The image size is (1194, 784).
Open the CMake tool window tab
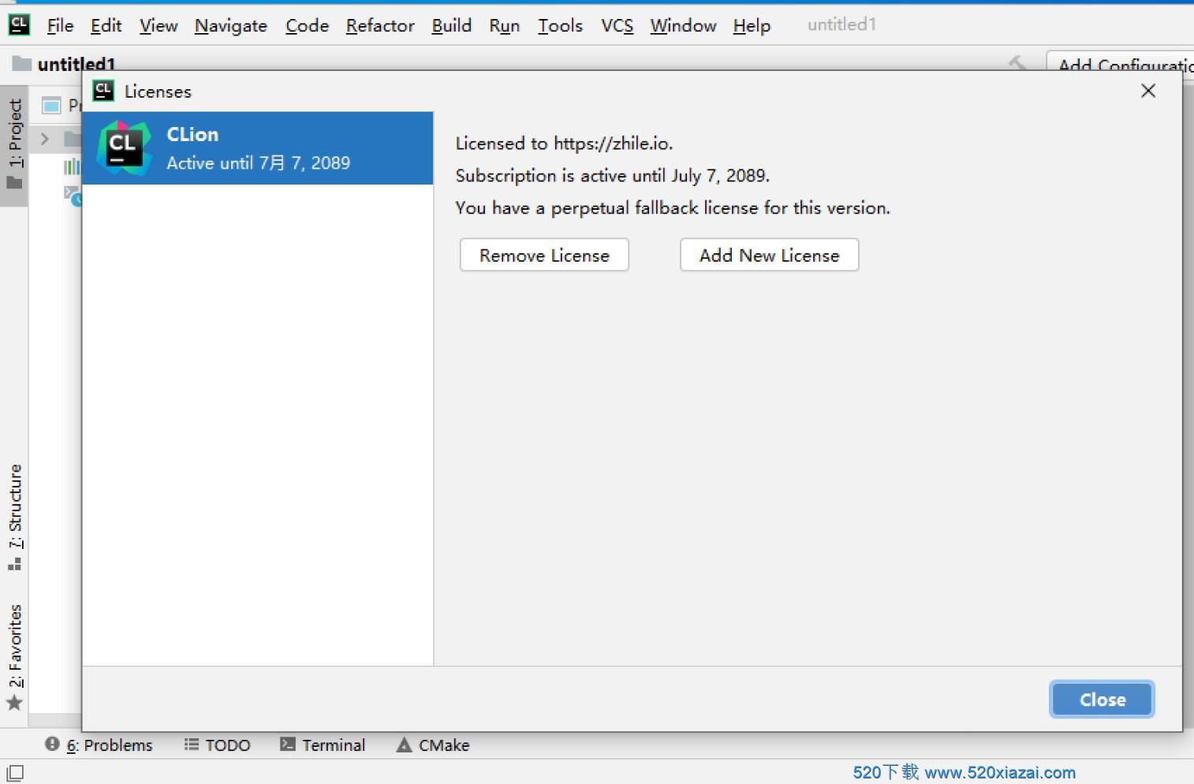pyautogui.click(x=433, y=745)
